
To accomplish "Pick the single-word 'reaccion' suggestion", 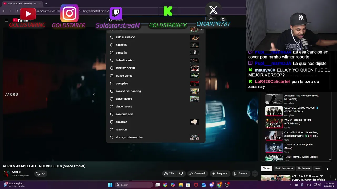I will [155, 130].
